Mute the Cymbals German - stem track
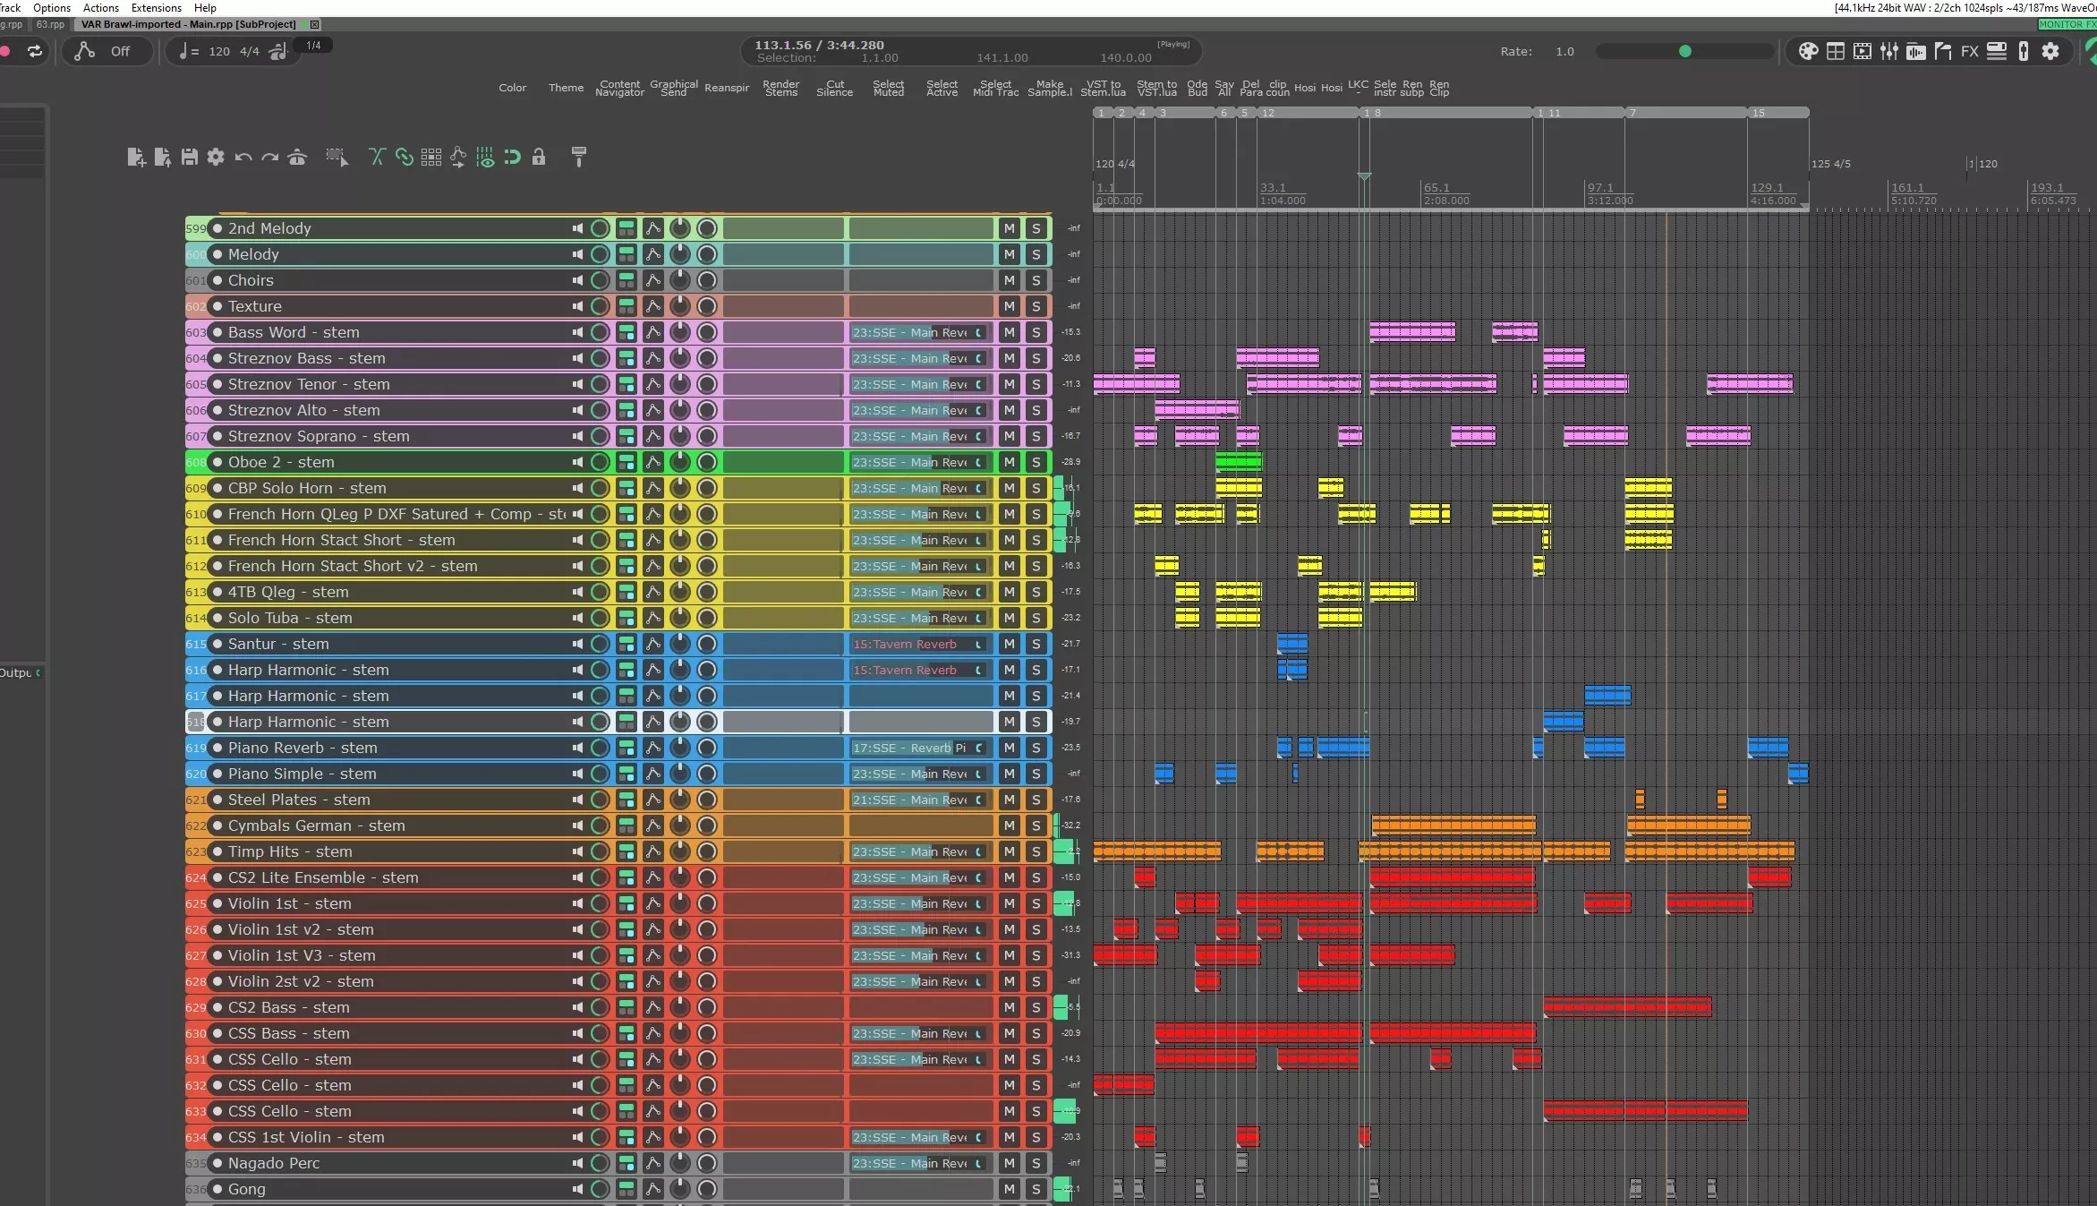The image size is (2097, 1206). 1010,825
